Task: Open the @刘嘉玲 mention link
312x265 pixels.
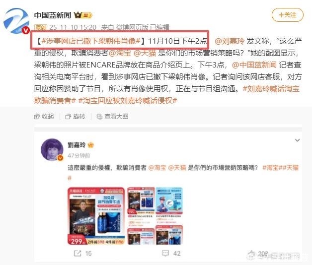Action: pos(230,41)
